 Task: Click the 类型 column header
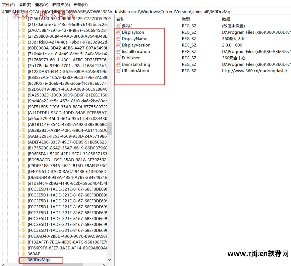tap(186, 19)
